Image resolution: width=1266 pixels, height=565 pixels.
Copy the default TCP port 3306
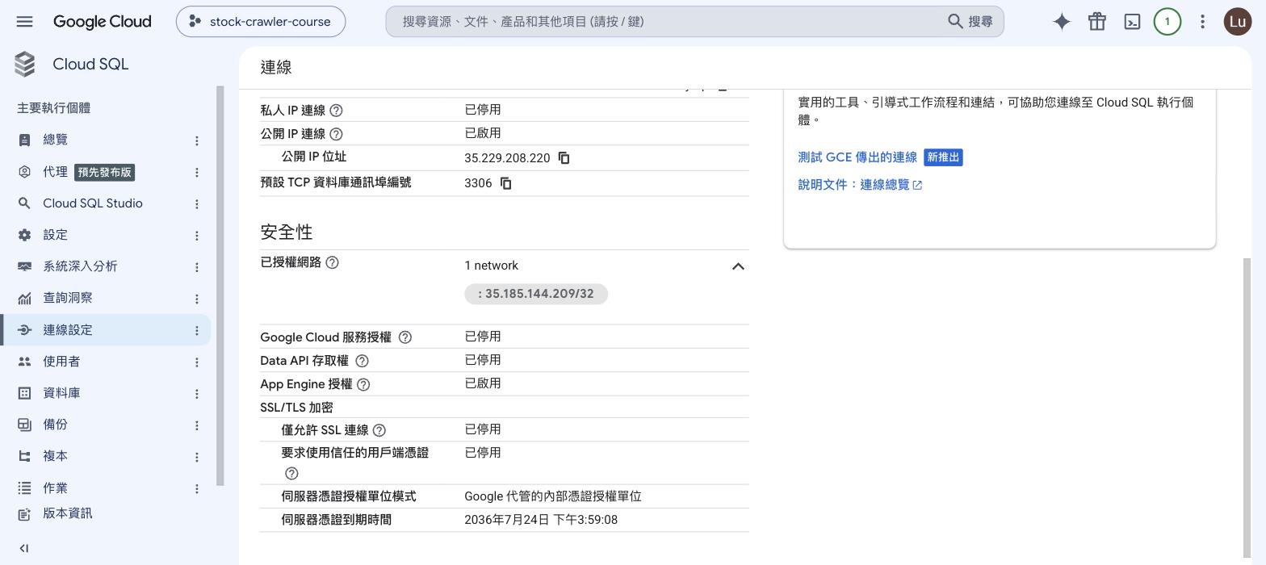[x=505, y=183]
